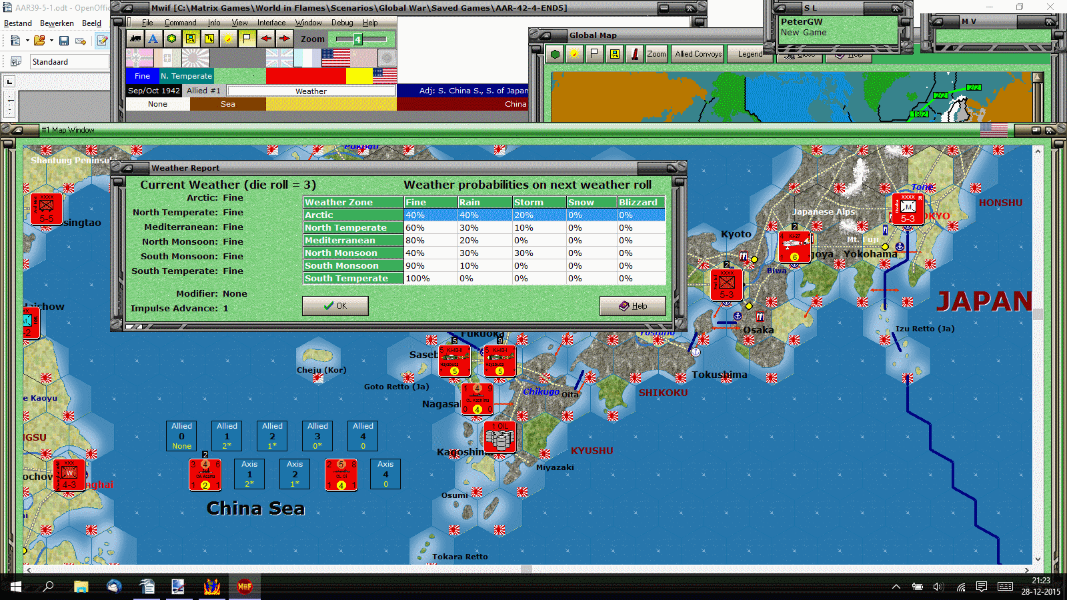This screenshot has width=1067, height=600.
Task: Click the North Monsoon weather zone row
Action: (x=484, y=253)
